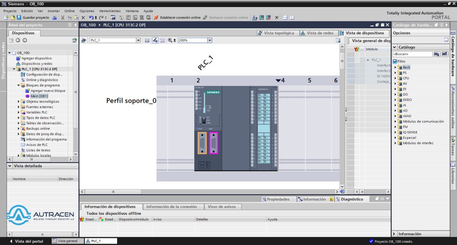Select Información de la conexión tab
457x245 pixels.
tap(172, 206)
